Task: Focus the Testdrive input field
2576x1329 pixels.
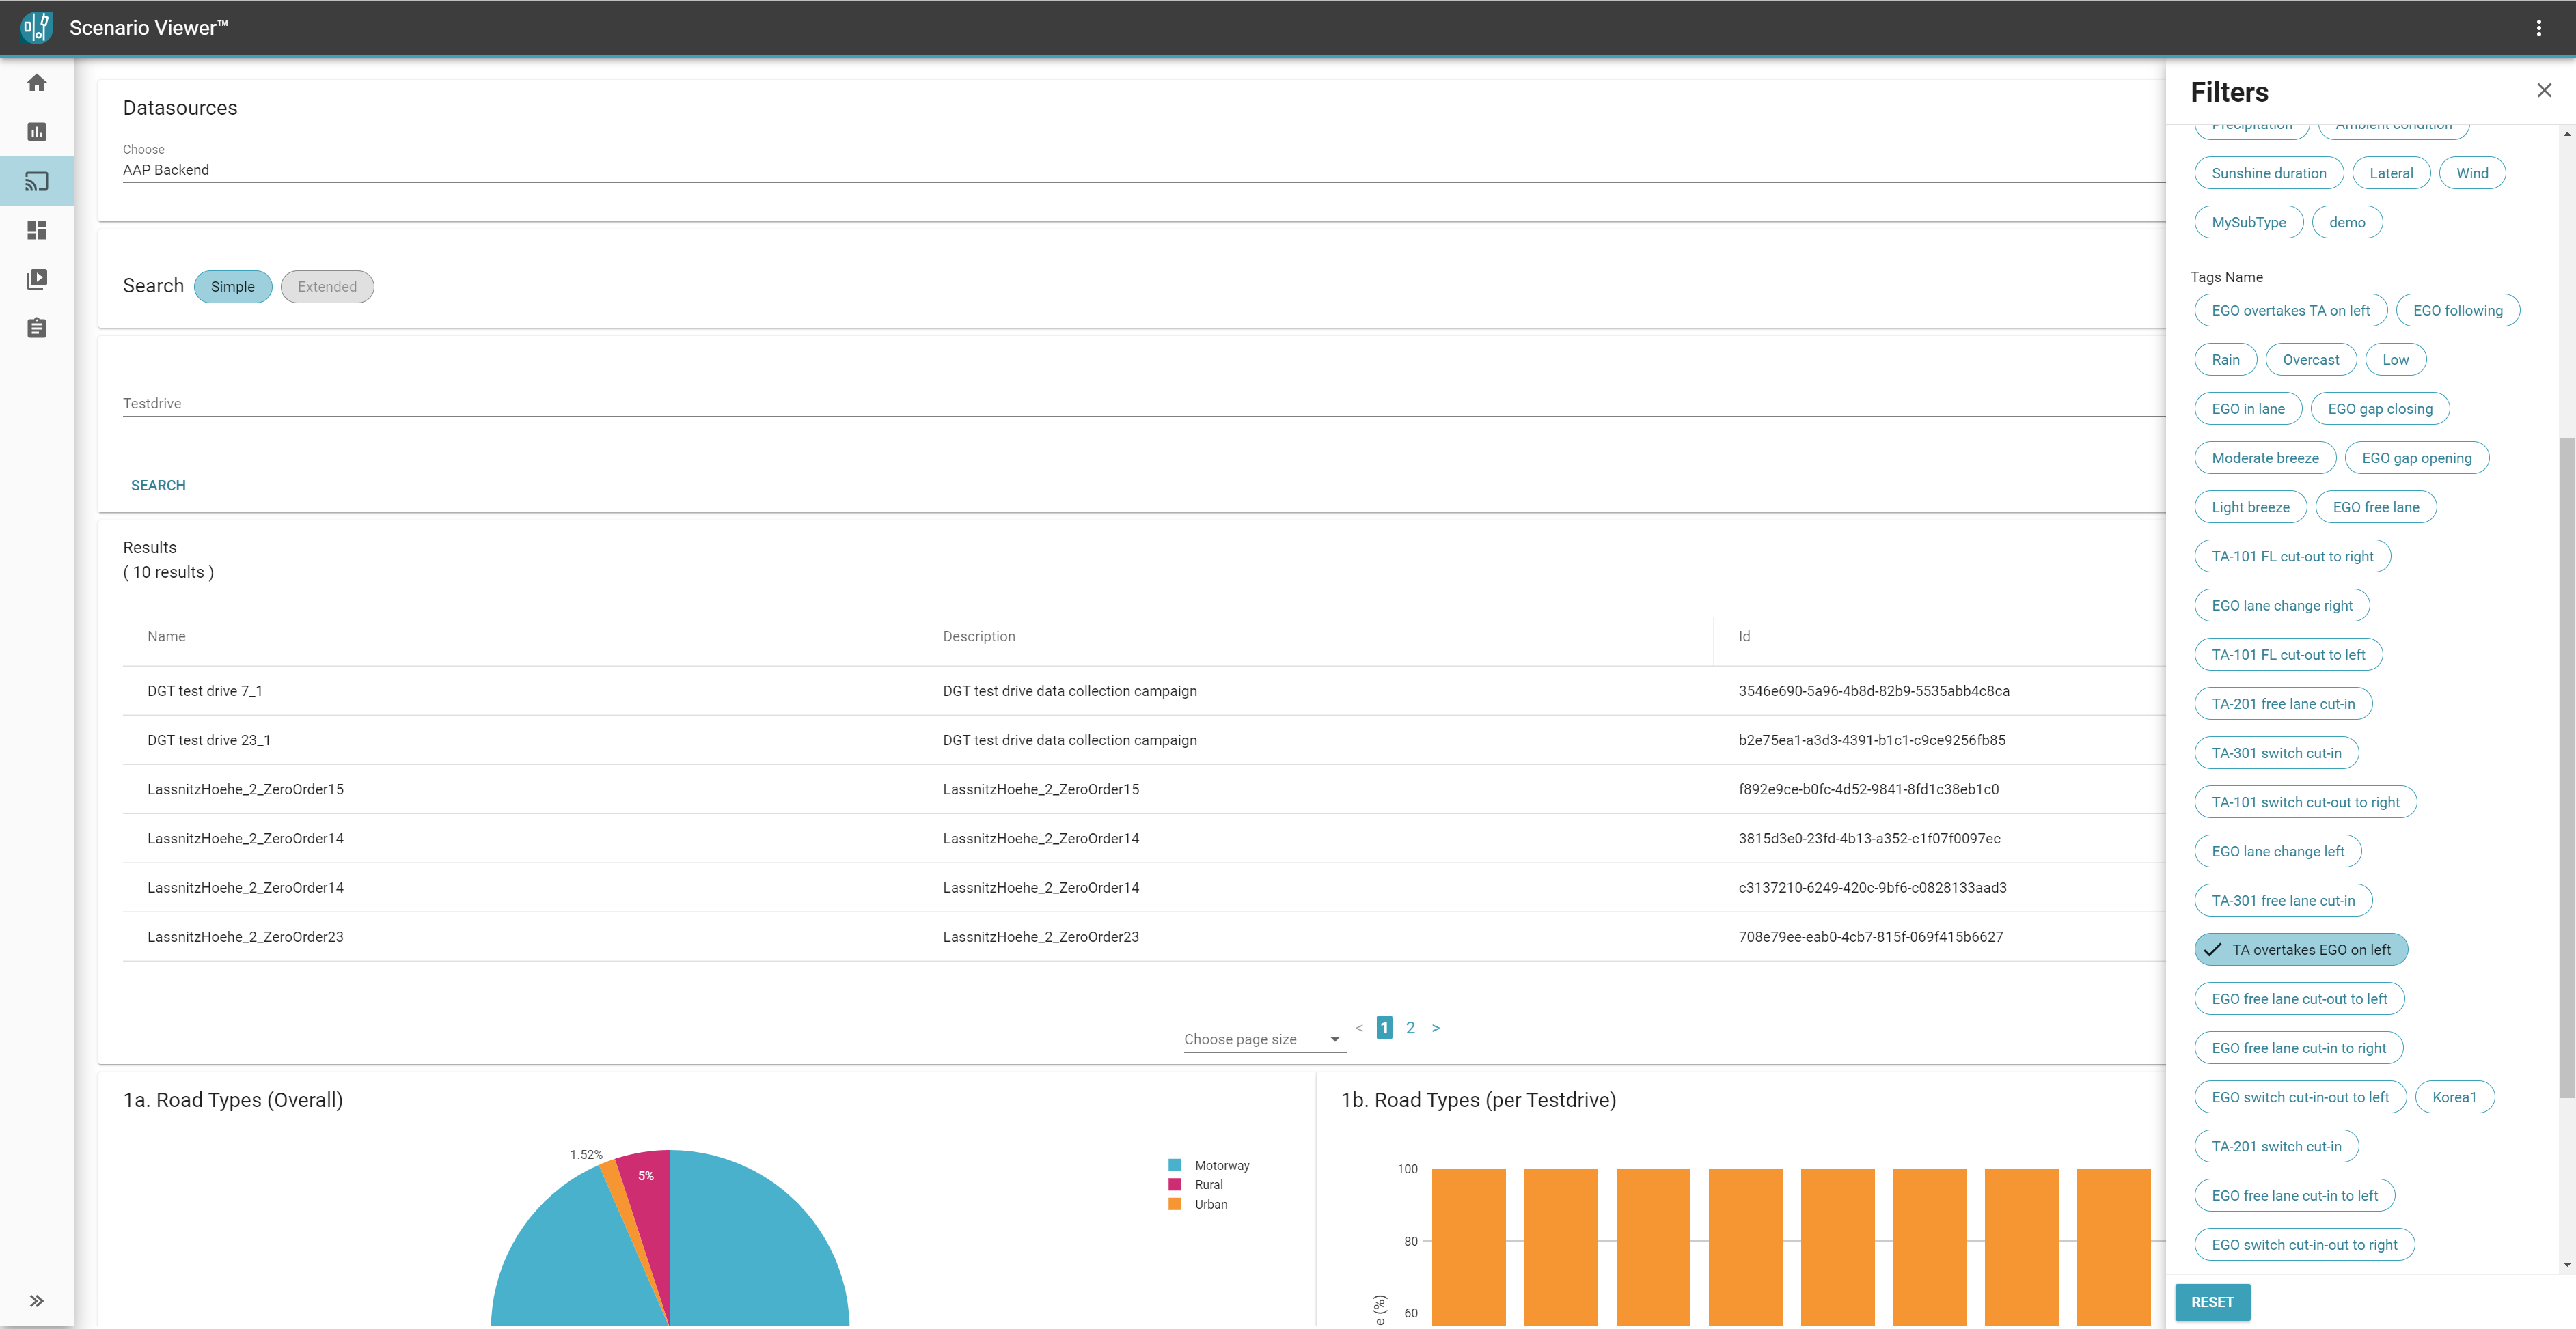Action: [x=1144, y=403]
